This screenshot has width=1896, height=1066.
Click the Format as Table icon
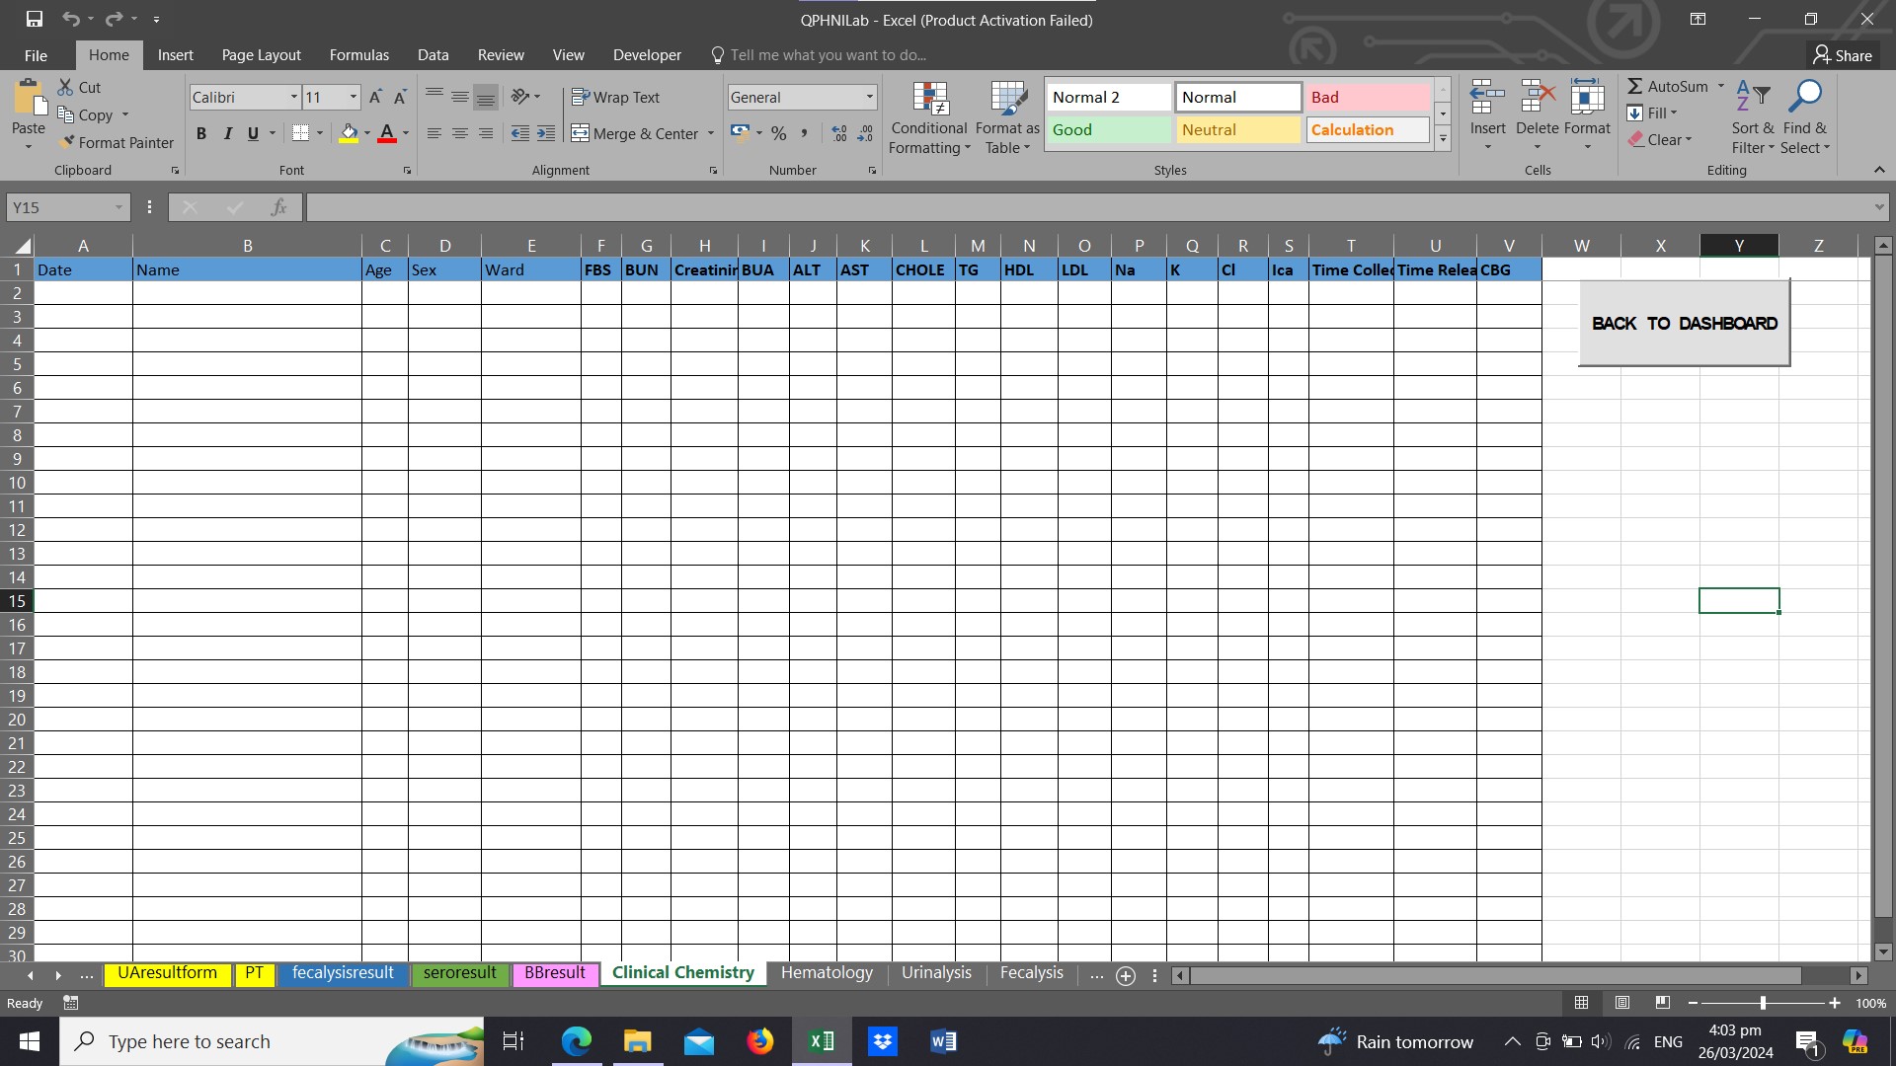point(1007,99)
